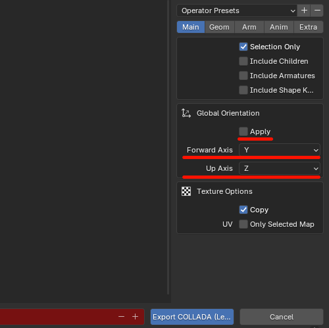Click the Texture Options checkerboard icon
329x328 pixels.
[x=186, y=191]
